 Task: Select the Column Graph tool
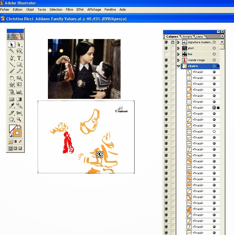click(x=19, y=92)
